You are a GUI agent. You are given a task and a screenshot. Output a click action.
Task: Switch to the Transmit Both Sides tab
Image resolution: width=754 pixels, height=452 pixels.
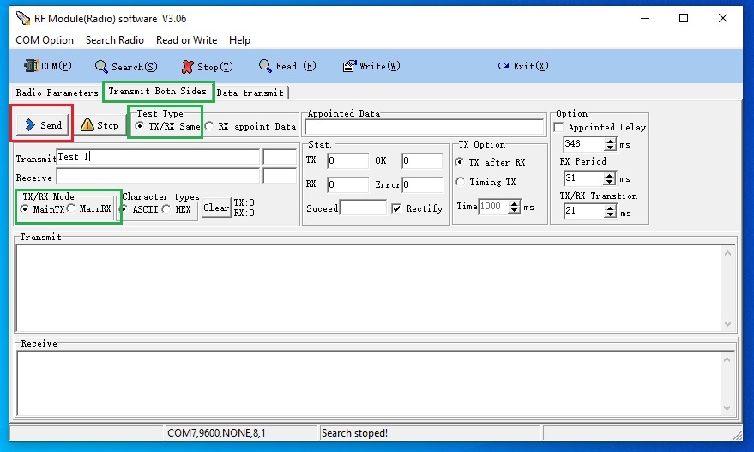157,91
